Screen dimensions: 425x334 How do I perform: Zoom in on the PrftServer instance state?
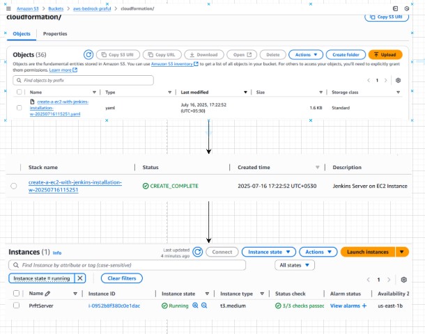click(195, 305)
